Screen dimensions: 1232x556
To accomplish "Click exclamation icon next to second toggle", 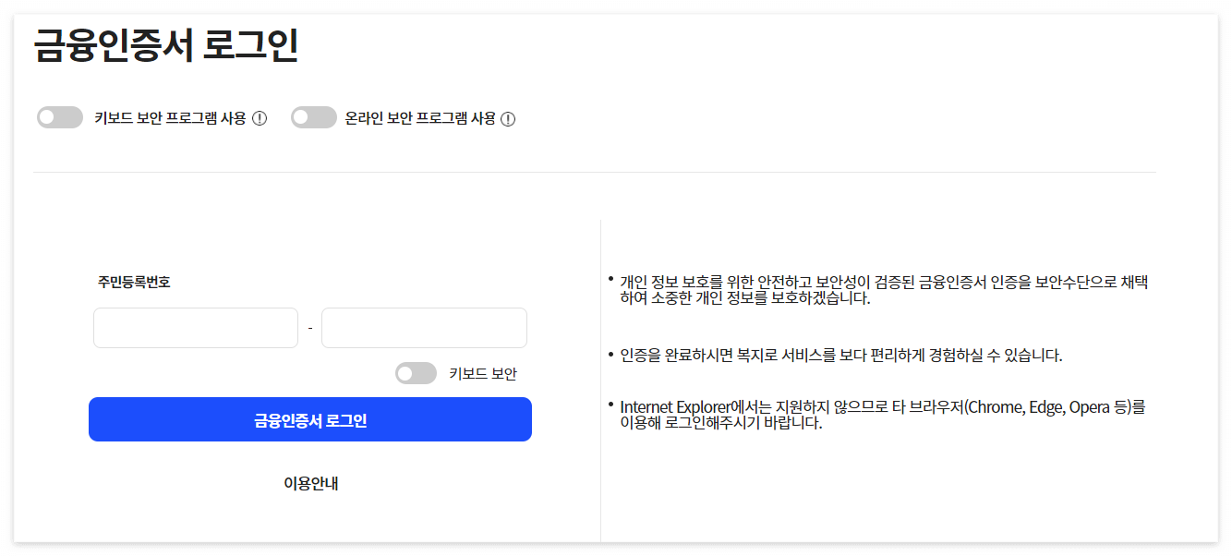I will coord(506,117).
